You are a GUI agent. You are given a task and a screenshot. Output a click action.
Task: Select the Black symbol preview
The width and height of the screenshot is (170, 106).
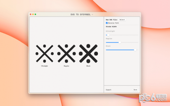88,53
